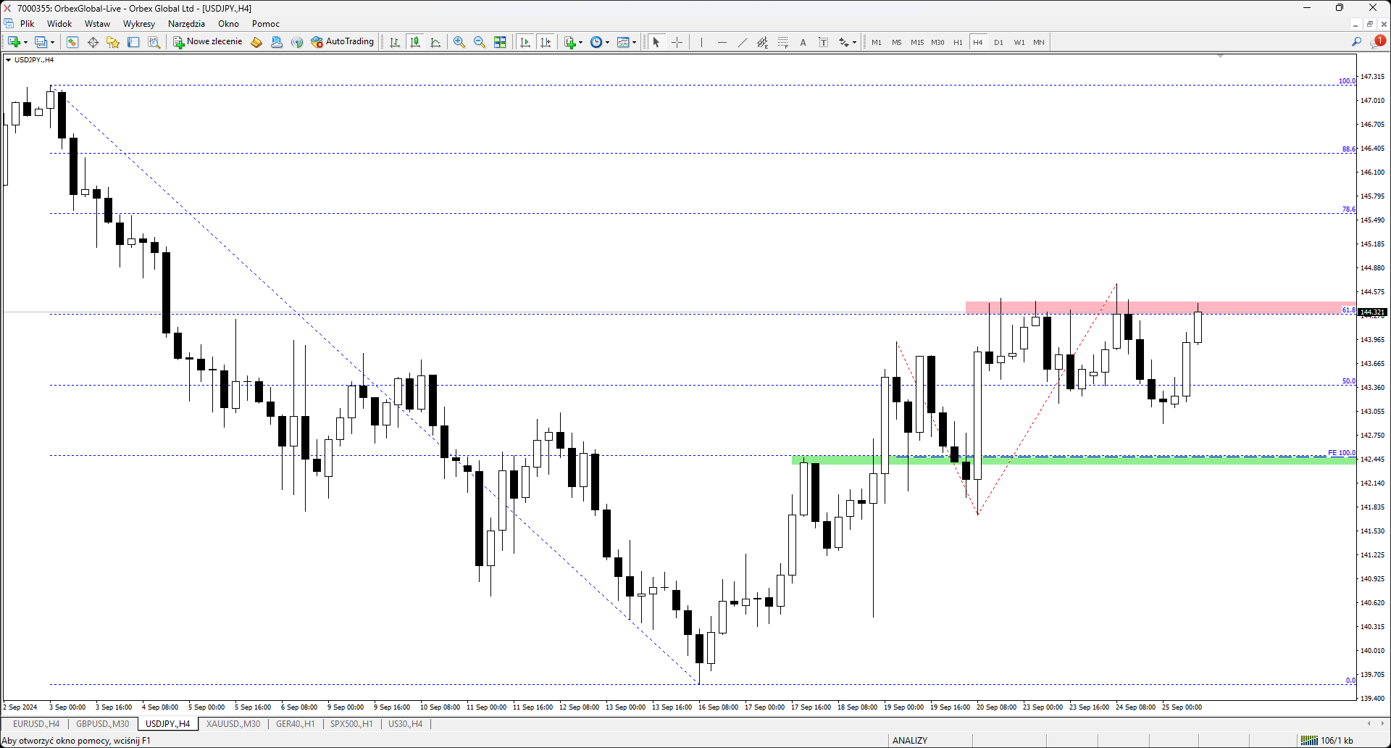Open the Narzędzia menu
The width and height of the screenshot is (1391, 748).
tap(186, 24)
